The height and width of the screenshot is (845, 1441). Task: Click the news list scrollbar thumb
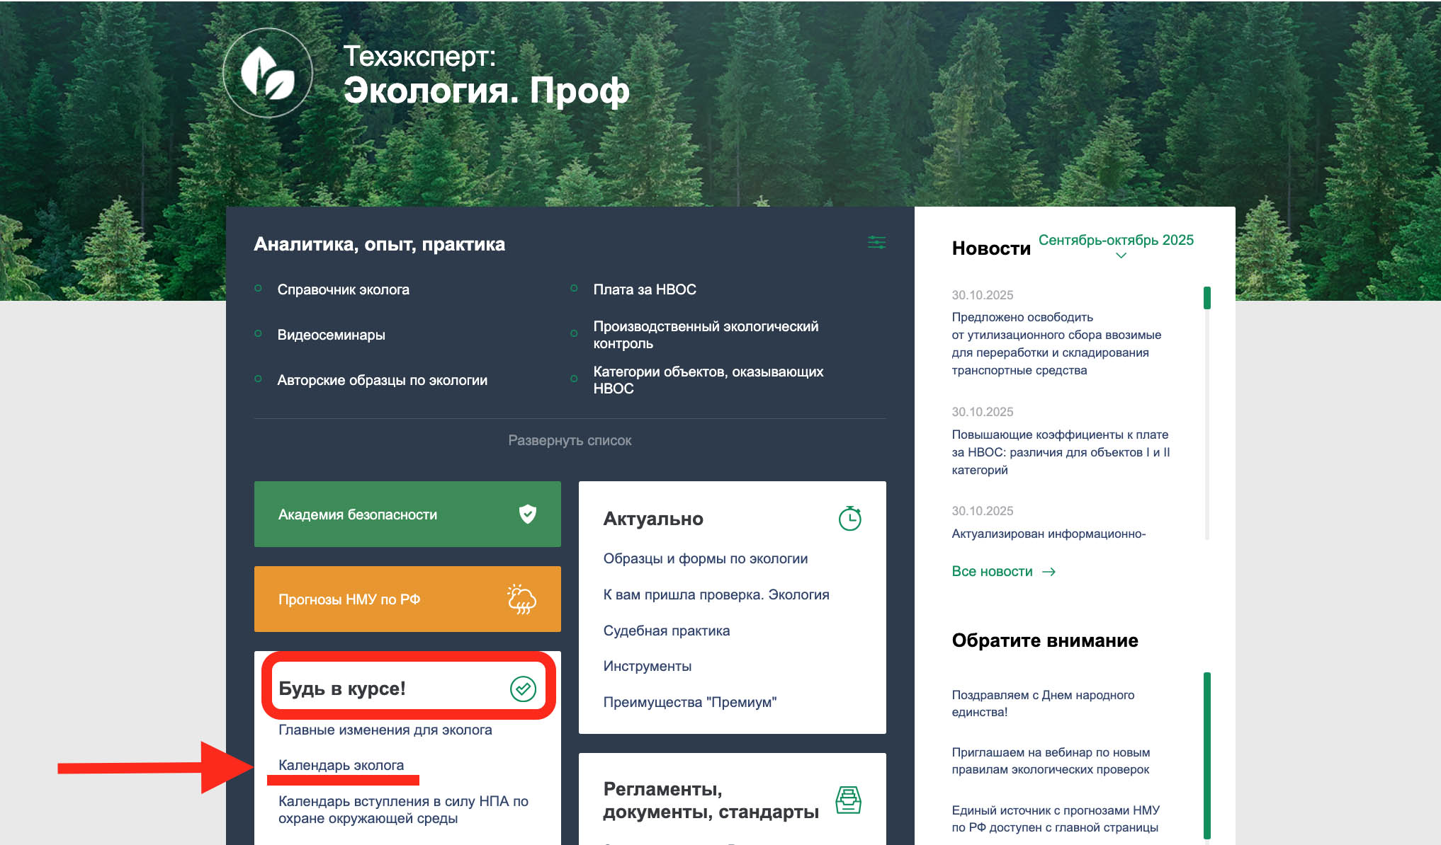click(1207, 298)
